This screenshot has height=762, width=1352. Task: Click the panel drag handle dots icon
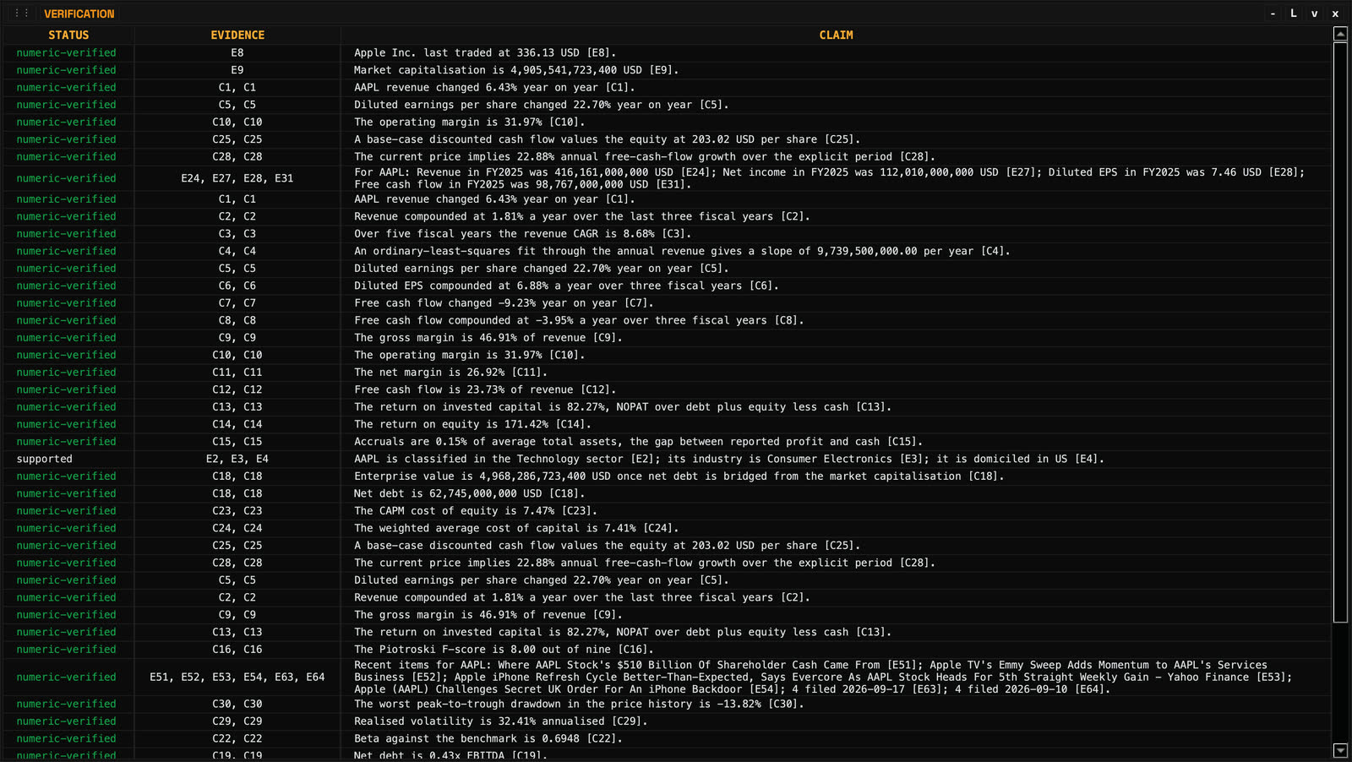click(x=22, y=14)
